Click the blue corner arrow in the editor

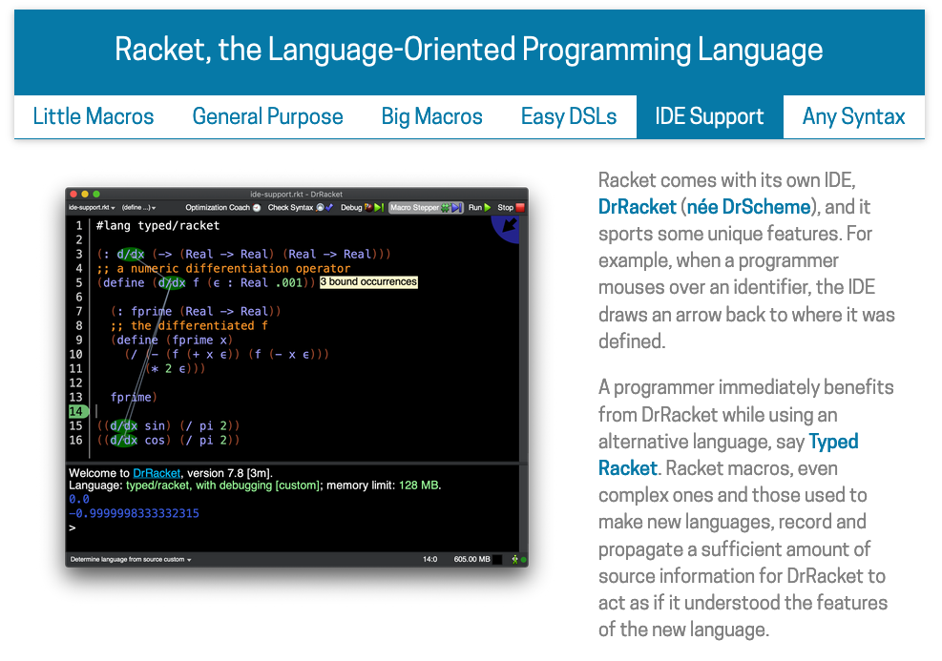click(x=509, y=227)
